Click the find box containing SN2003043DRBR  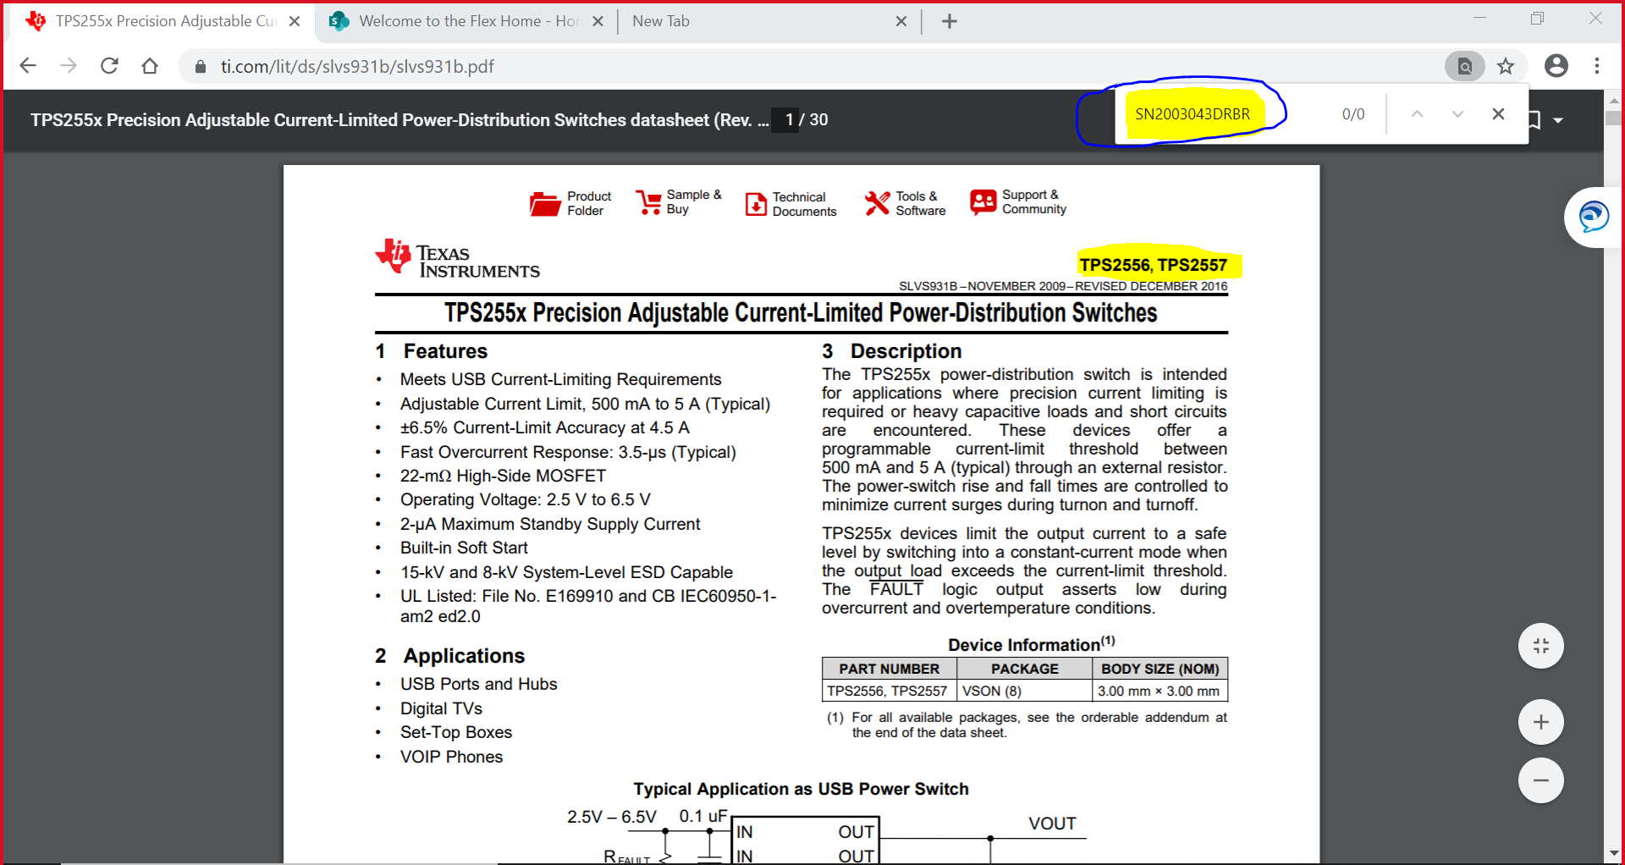(1193, 114)
